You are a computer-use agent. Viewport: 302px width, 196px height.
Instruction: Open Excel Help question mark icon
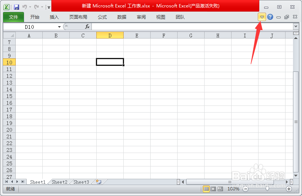click(270, 17)
